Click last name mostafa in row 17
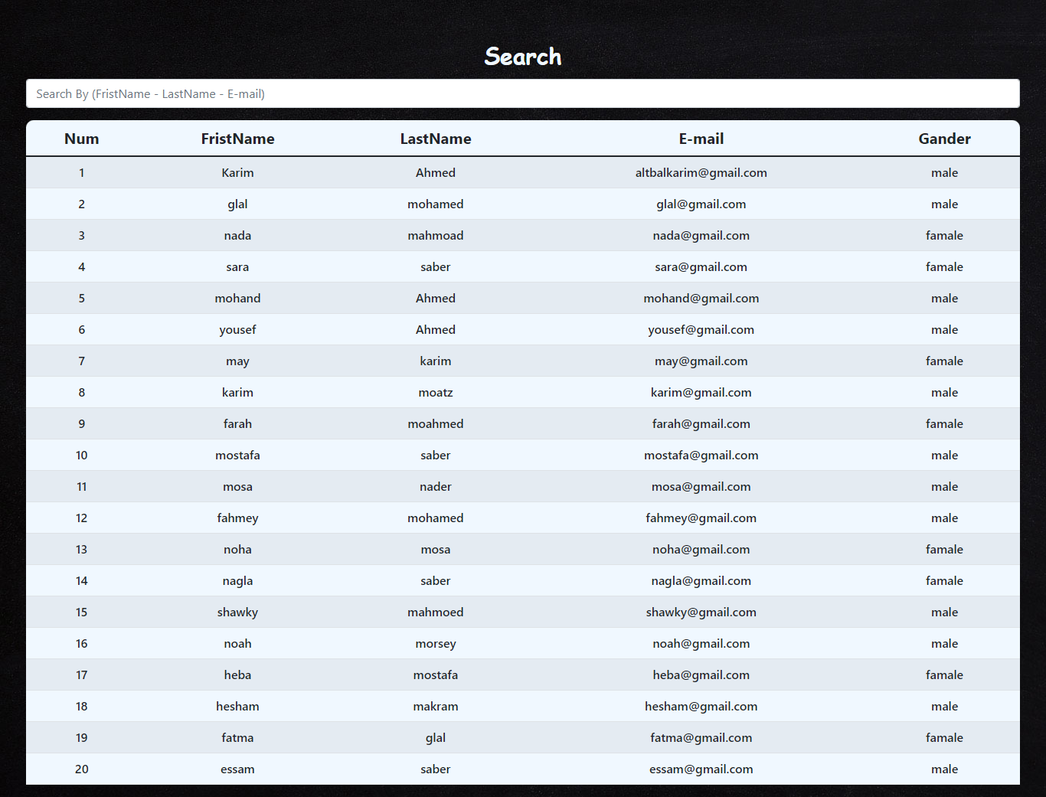The height and width of the screenshot is (797, 1046). (x=436, y=675)
